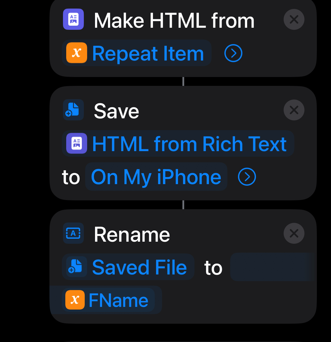Viewport: 331px width, 342px height.
Task: Select the Repeat Item variable label
Action: [x=148, y=53]
